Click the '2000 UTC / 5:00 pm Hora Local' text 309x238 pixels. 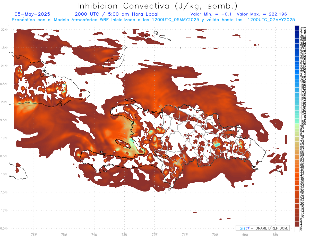[x=117, y=14]
